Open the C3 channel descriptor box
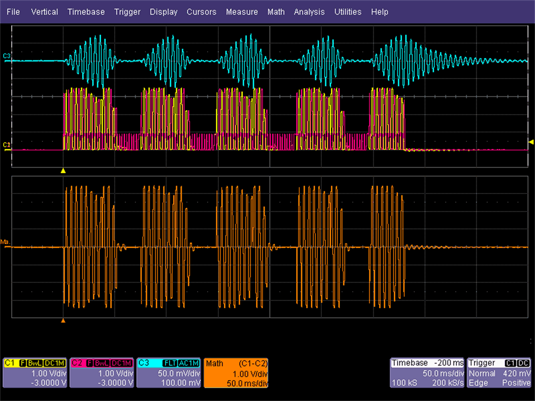Viewport: 535px width, 401px height. pos(169,373)
